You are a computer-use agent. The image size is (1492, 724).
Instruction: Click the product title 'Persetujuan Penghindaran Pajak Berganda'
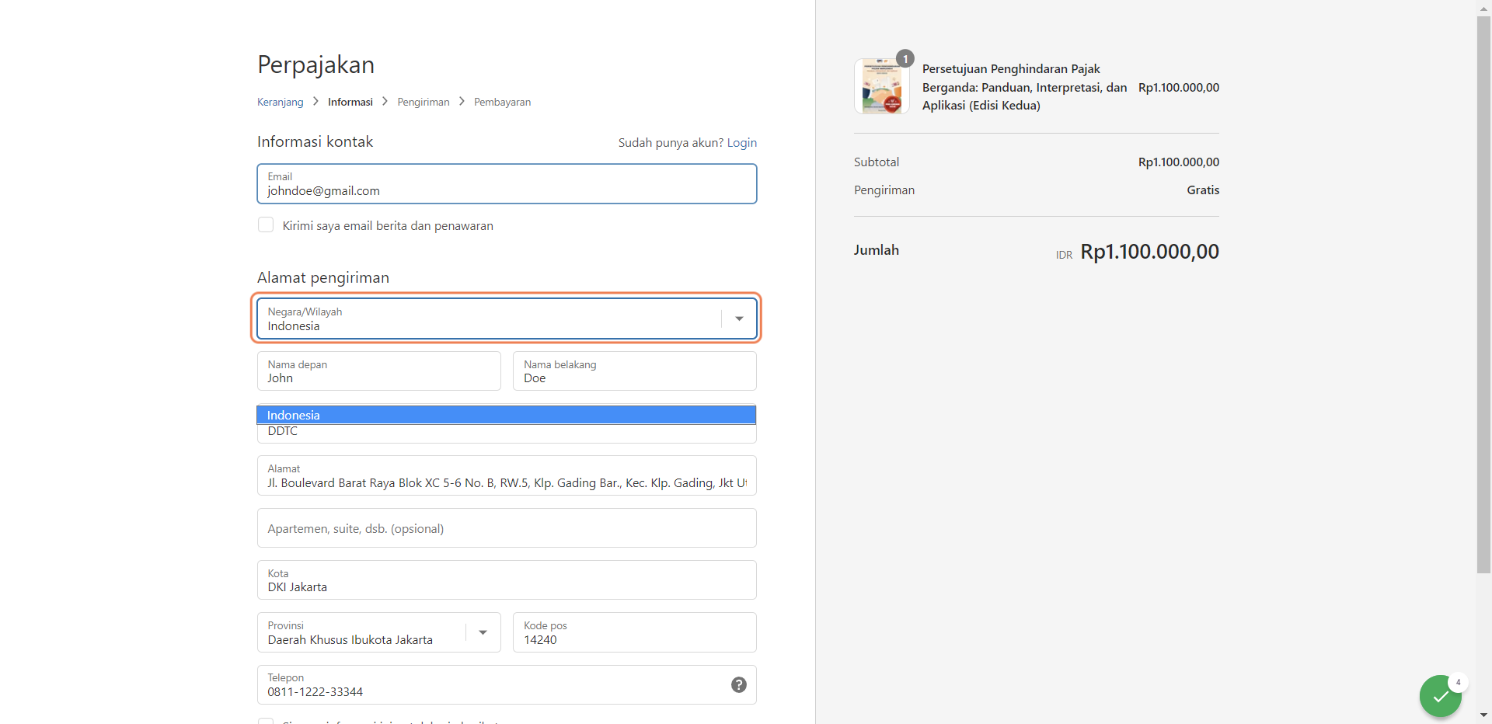(1024, 87)
